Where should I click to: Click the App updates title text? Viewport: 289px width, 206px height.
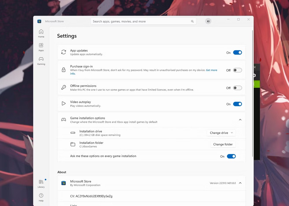point(79,50)
